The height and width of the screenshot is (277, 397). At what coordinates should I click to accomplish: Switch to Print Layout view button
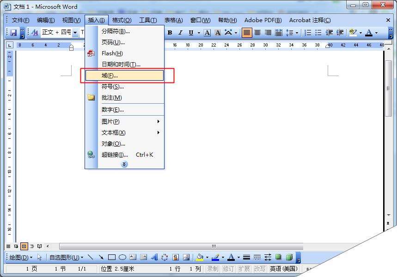[24, 246]
